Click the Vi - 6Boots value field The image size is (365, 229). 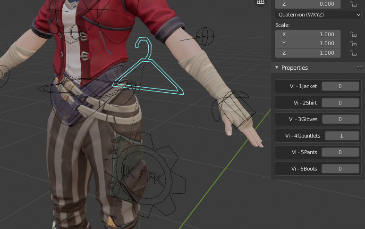point(340,169)
